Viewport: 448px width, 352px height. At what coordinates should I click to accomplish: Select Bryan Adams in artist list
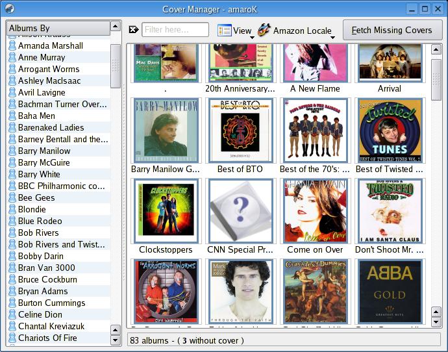[x=43, y=292]
